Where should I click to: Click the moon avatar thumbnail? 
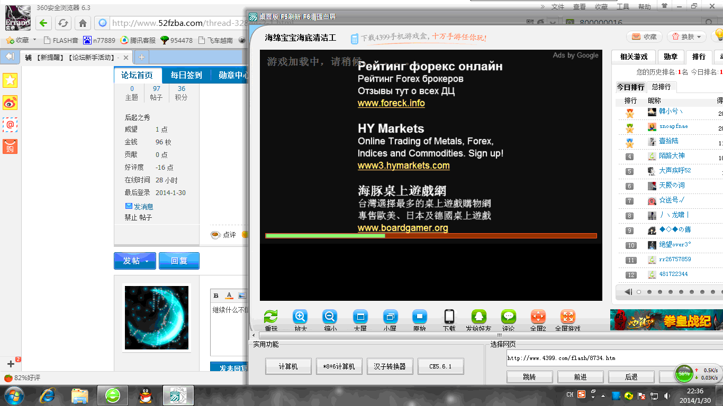click(x=157, y=318)
